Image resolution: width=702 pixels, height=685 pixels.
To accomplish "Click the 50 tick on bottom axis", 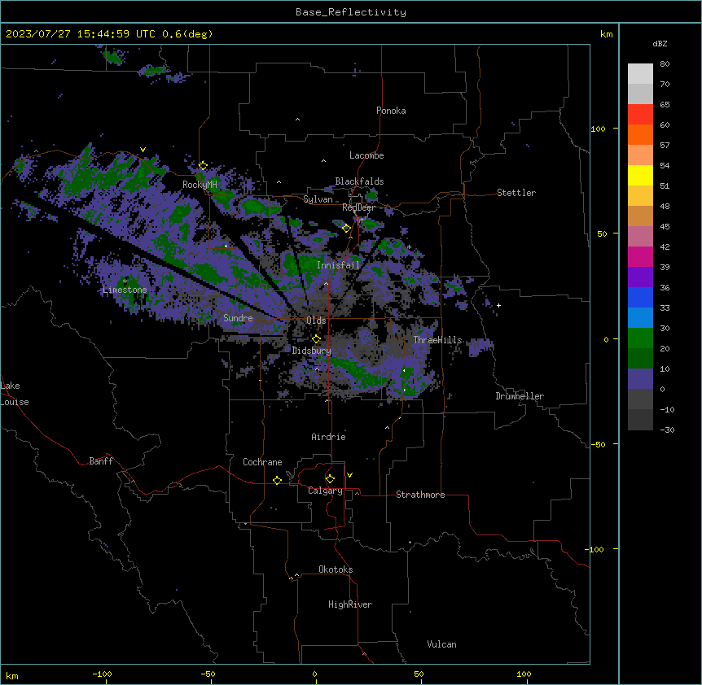I will click(419, 674).
